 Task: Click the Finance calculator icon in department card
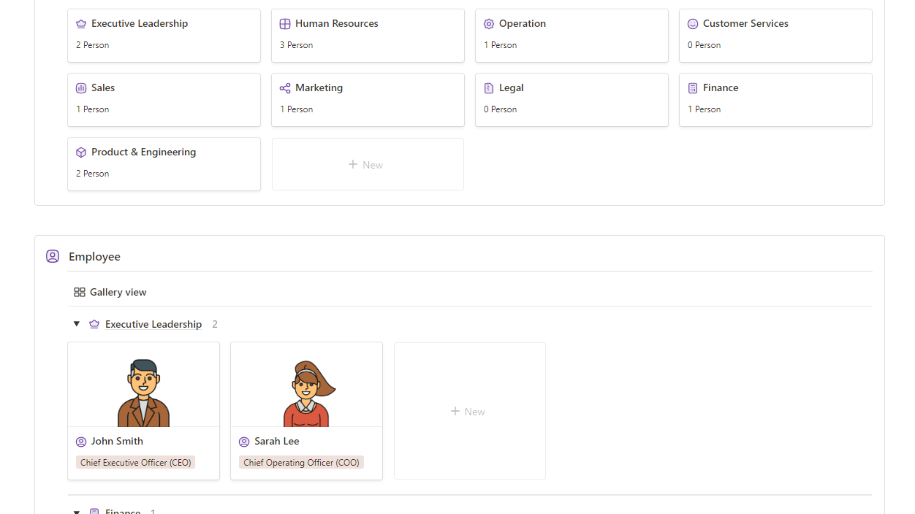(692, 88)
